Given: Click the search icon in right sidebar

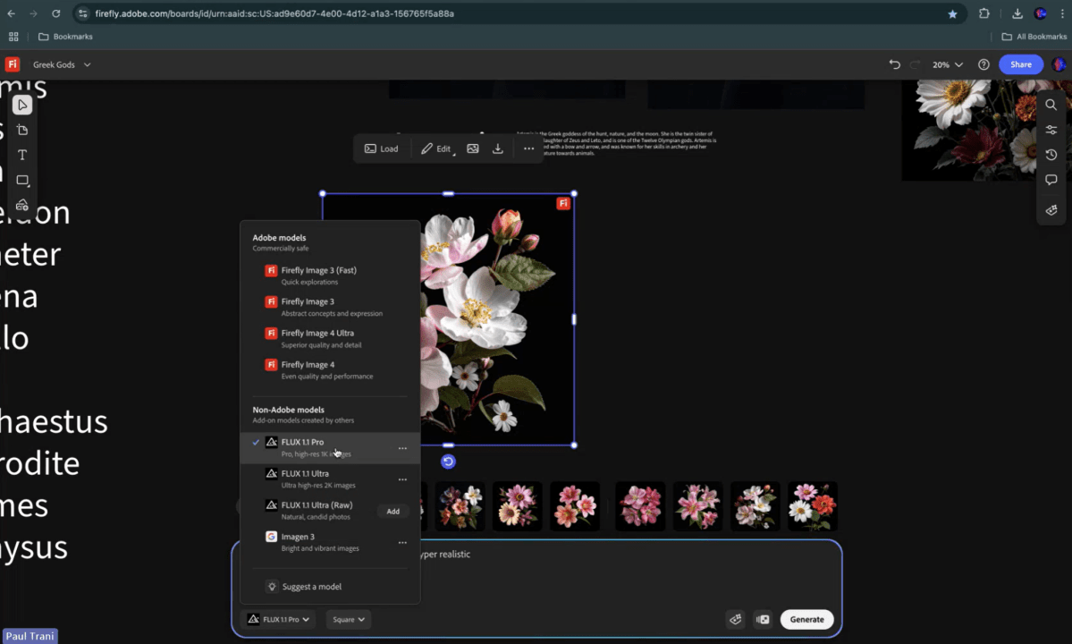Looking at the screenshot, I should click(x=1051, y=106).
